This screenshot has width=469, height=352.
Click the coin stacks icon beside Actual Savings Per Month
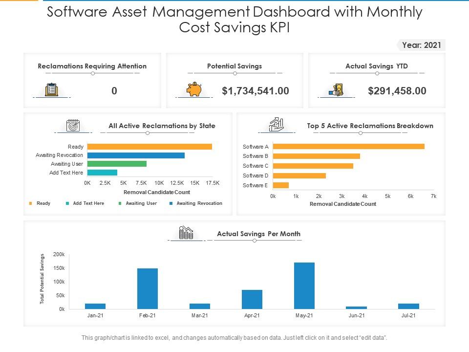coord(186,233)
